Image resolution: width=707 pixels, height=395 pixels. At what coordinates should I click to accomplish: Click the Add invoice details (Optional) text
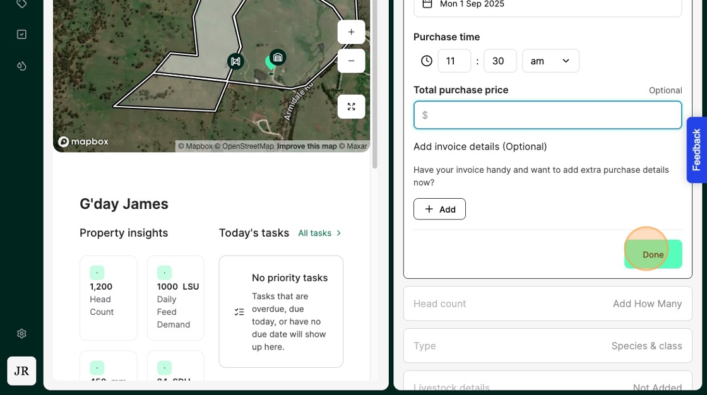(480, 146)
